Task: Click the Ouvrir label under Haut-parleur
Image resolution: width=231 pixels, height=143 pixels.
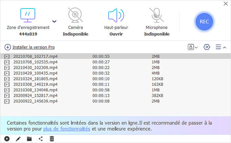Action: [x=116, y=34]
